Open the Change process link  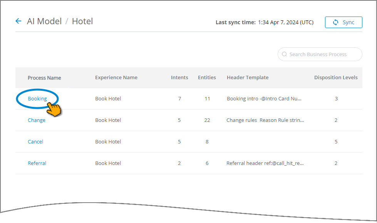click(x=37, y=120)
